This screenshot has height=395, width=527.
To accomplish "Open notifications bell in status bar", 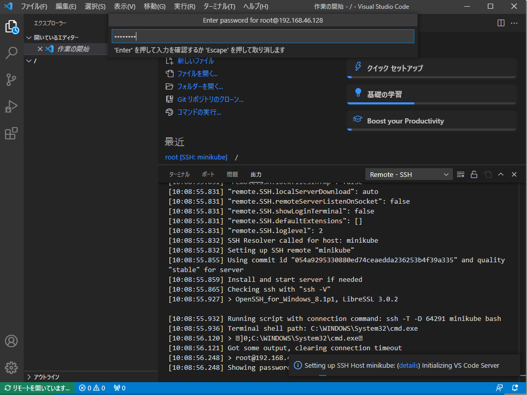I will click(515, 388).
